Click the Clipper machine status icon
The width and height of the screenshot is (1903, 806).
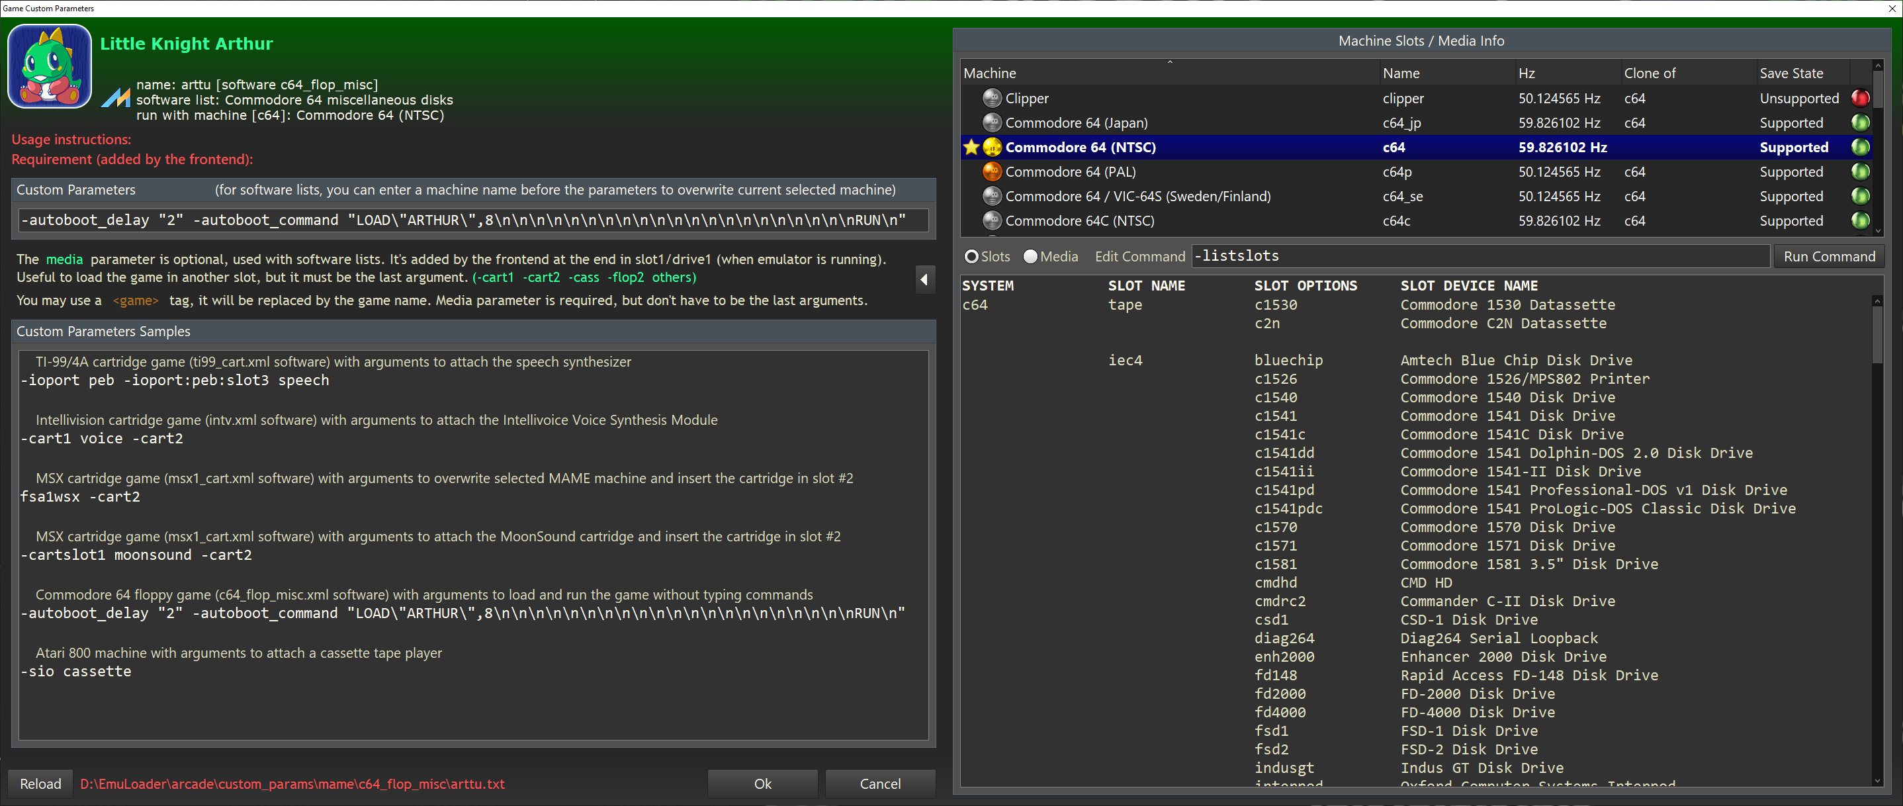click(991, 98)
